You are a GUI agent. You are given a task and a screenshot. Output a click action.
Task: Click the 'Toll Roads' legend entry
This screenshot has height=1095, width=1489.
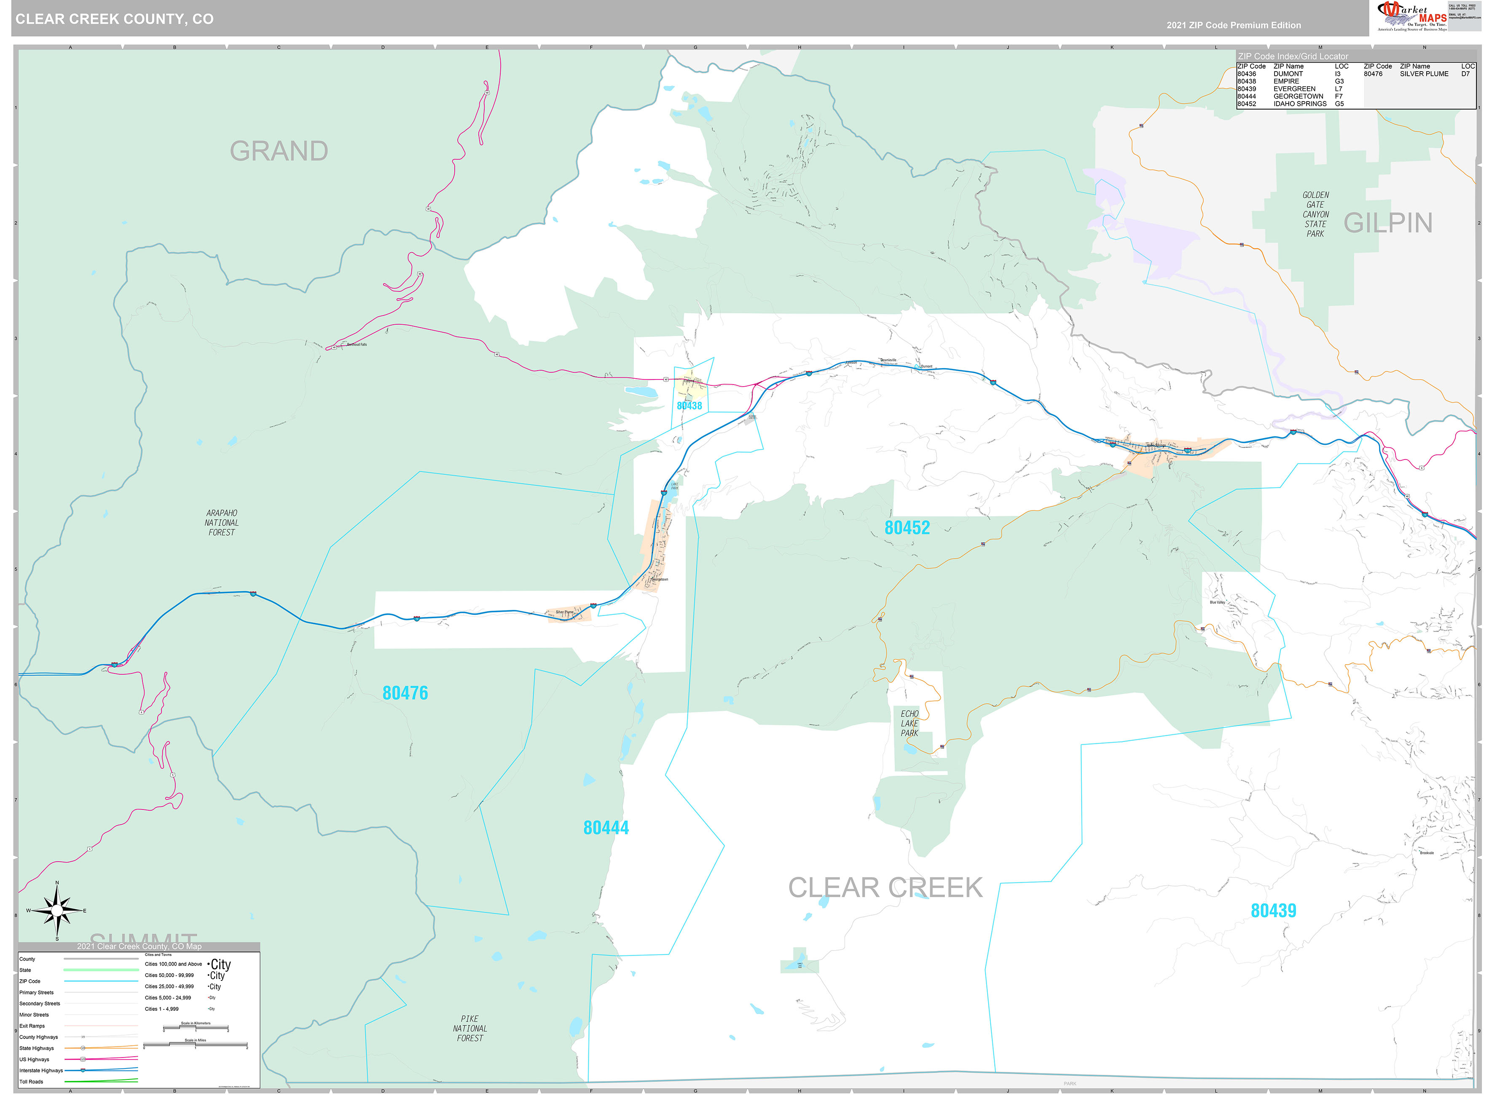pos(31,1082)
